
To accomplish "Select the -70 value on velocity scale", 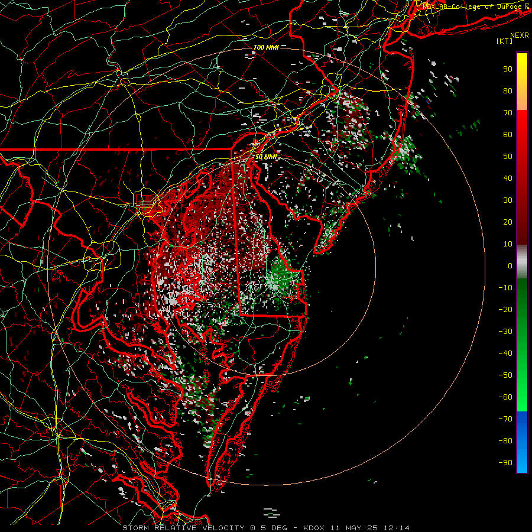I will click(x=505, y=419).
